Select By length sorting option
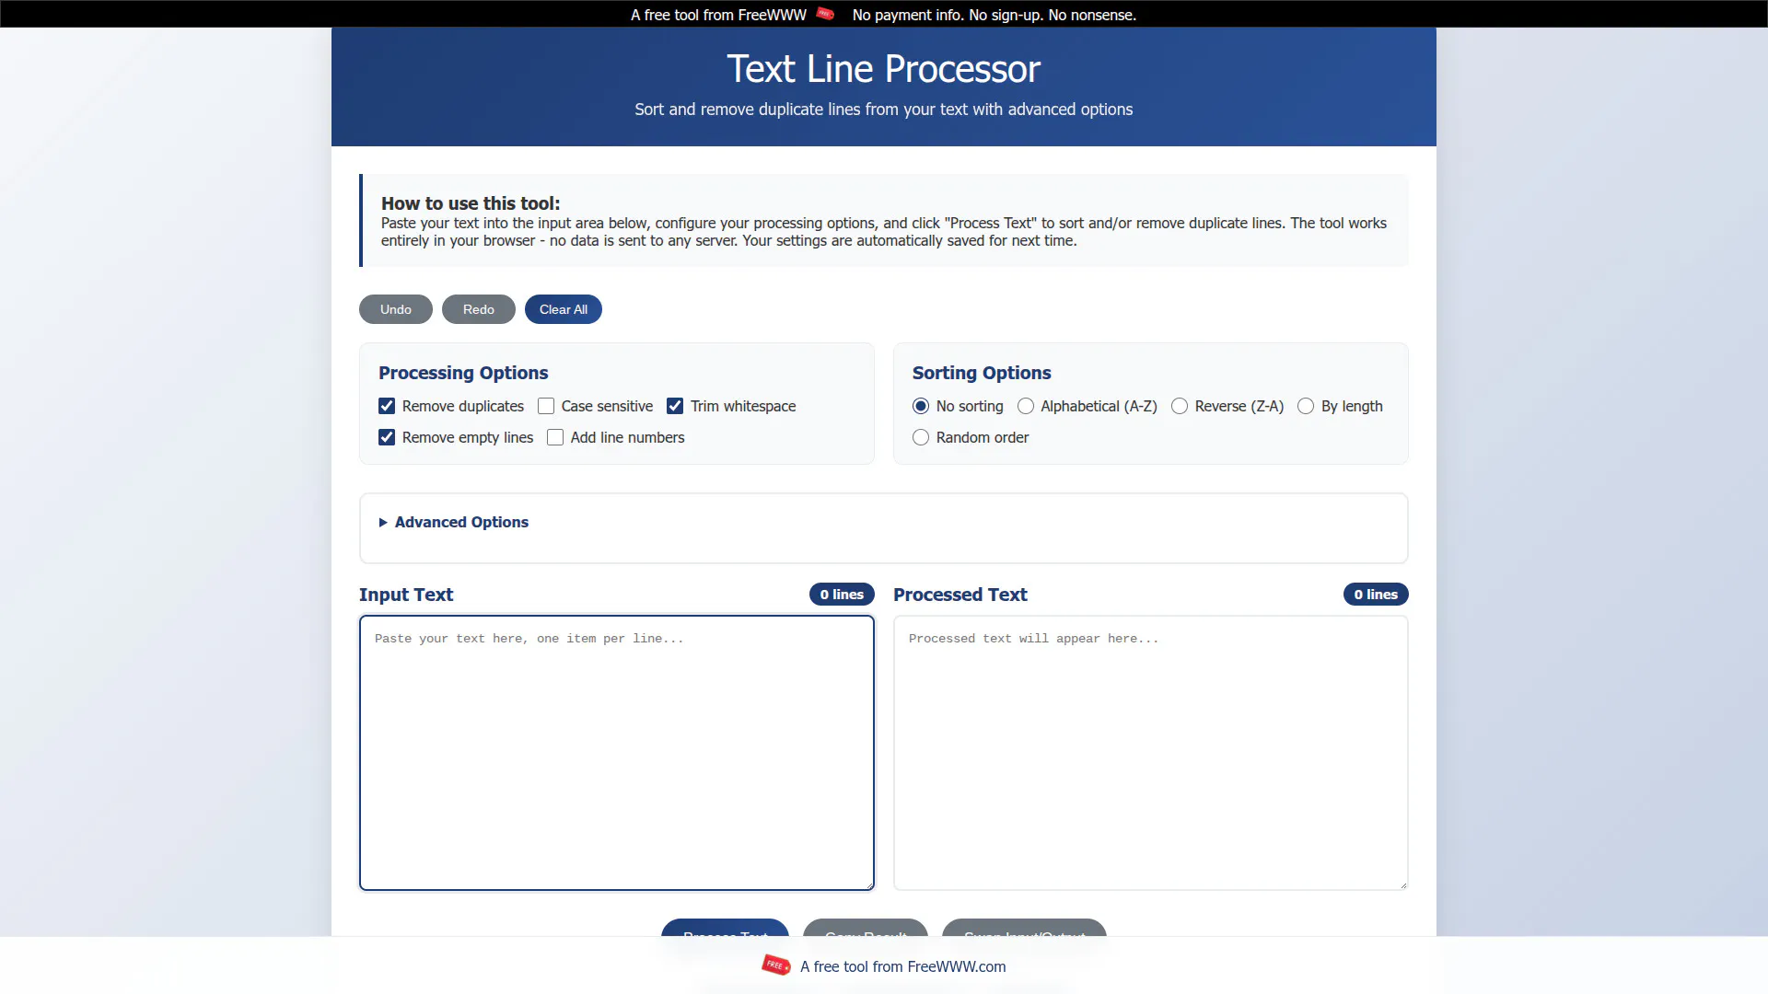 click(1306, 406)
